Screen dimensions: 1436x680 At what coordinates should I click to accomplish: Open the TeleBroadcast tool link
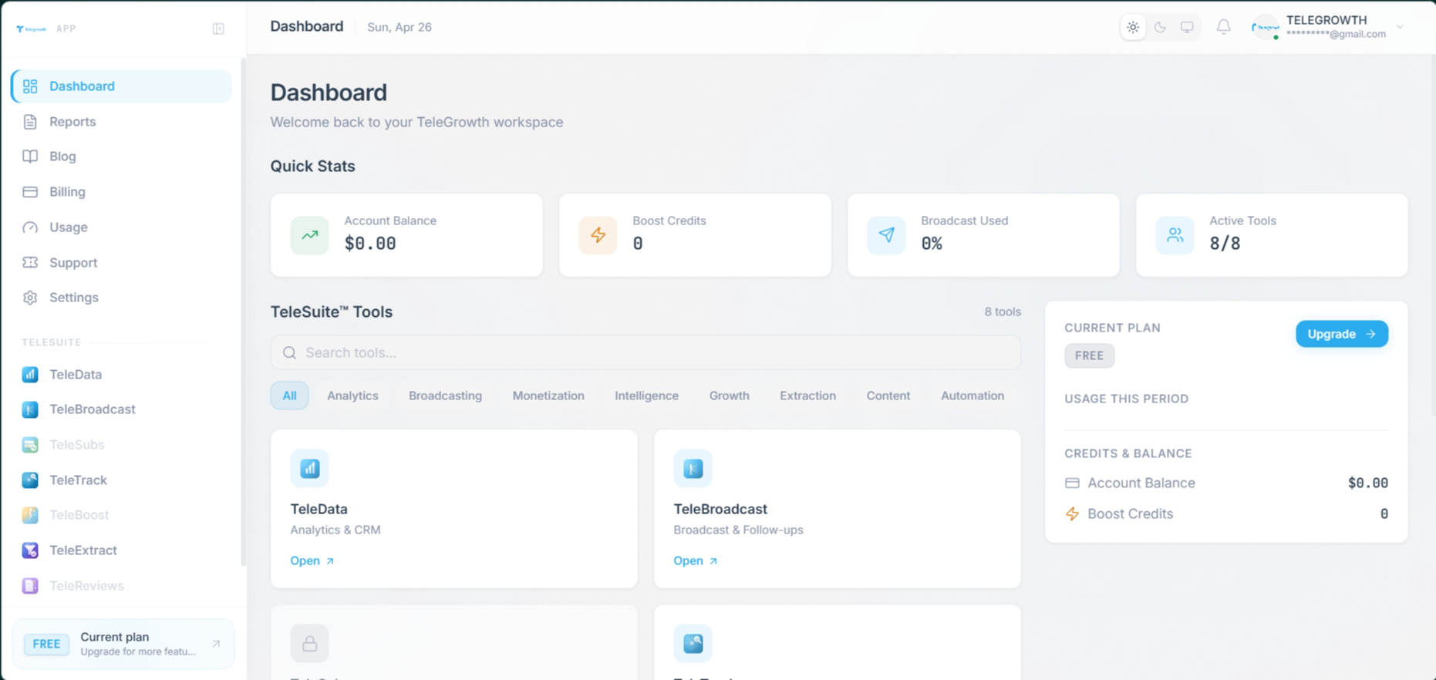click(695, 560)
